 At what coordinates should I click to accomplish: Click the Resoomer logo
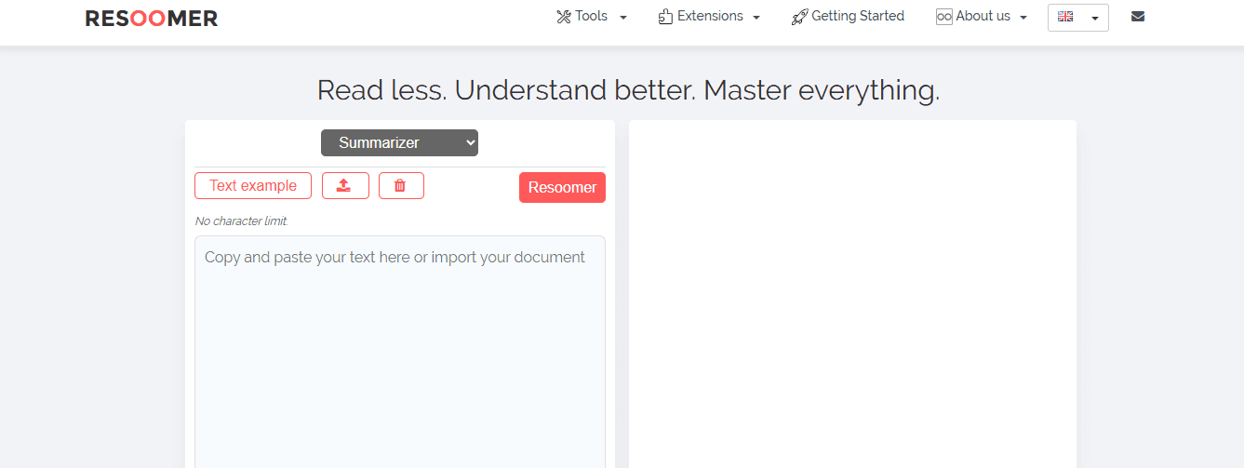point(152,18)
